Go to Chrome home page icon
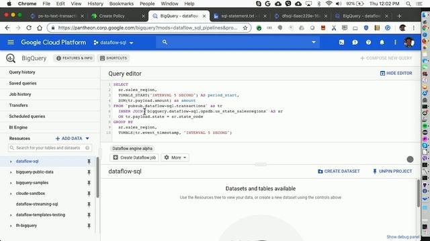The width and height of the screenshot is (430, 241). click(x=40, y=28)
